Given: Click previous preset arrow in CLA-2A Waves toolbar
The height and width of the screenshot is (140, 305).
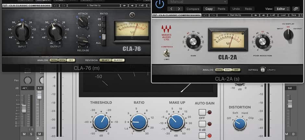Looking at the screenshot, I should coord(256,15).
